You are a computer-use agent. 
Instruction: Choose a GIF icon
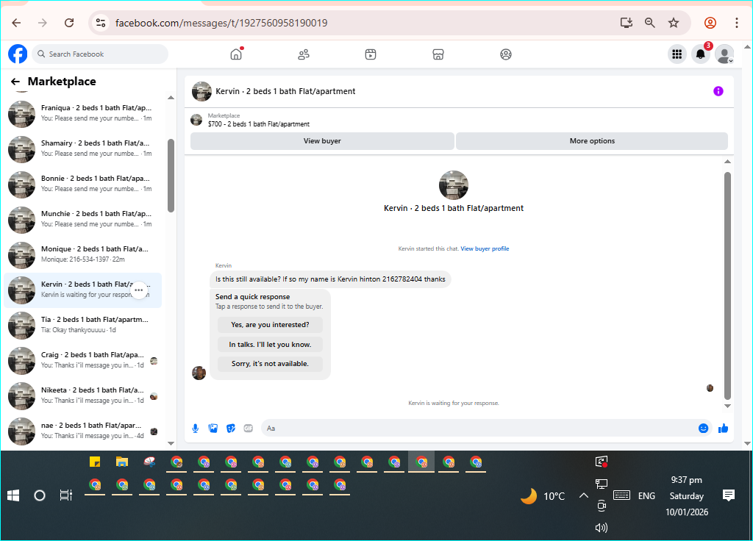(x=249, y=429)
